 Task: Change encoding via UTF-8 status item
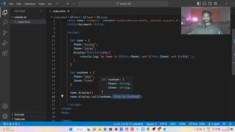tap(163, 124)
